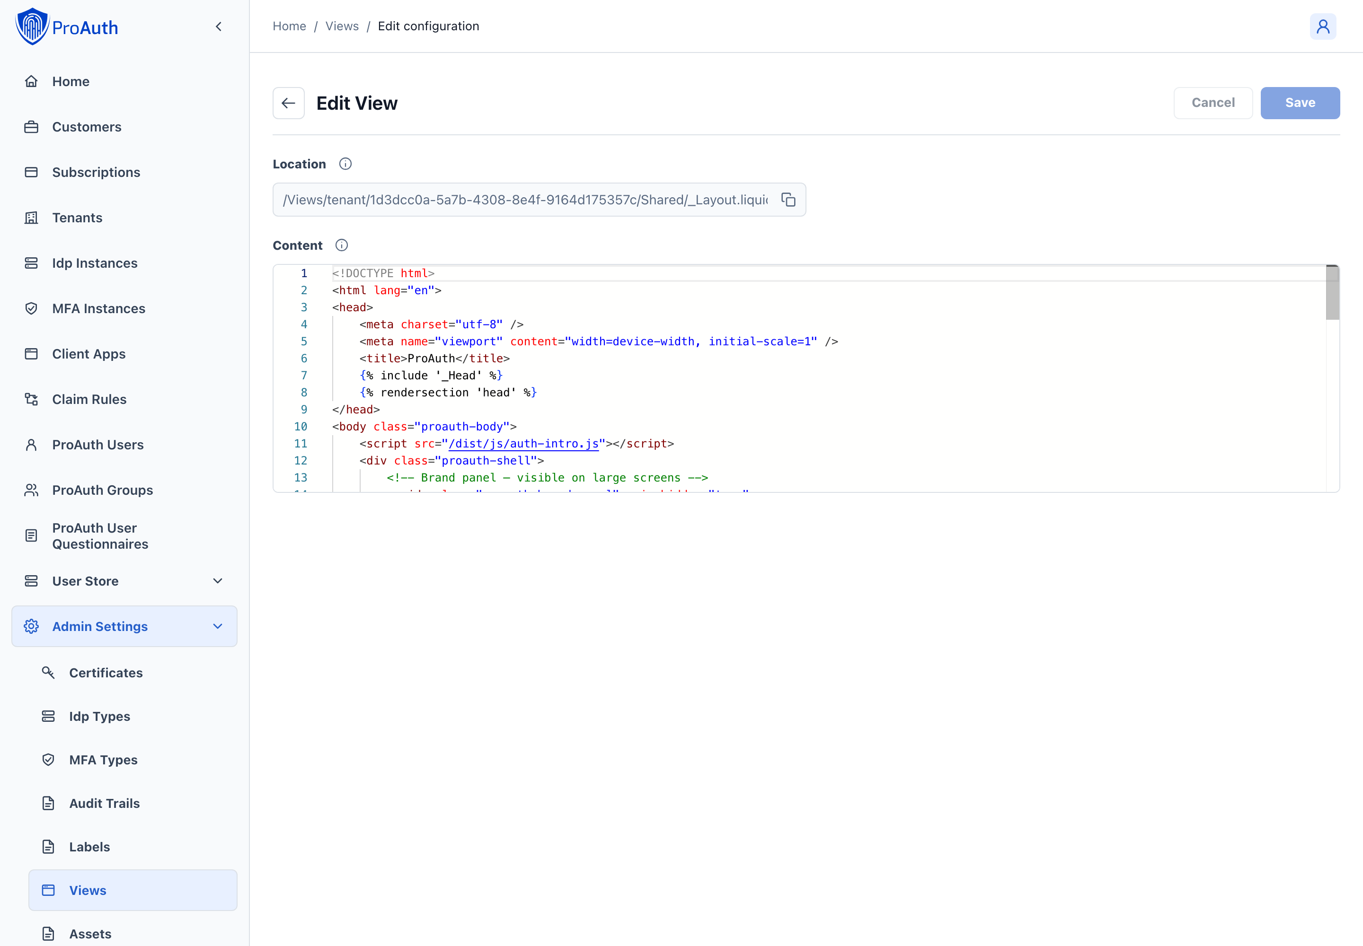The width and height of the screenshot is (1363, 946).
Task: Click the Tenants building icon
Action: point(31,218)
